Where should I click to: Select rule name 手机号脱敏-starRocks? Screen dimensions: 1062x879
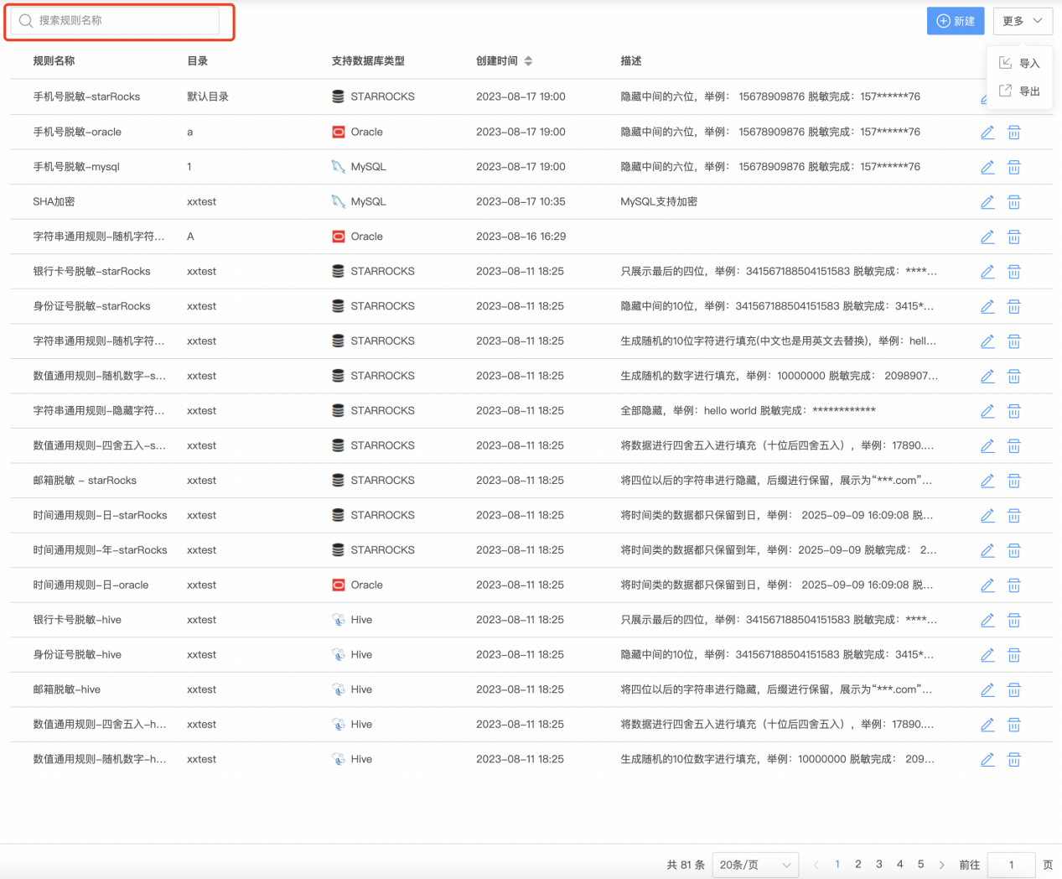click(x=86, y=96)
